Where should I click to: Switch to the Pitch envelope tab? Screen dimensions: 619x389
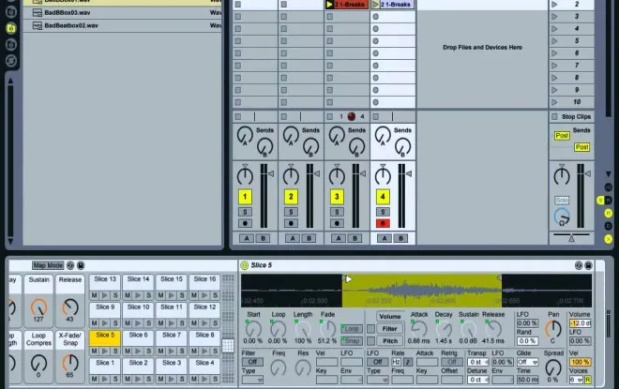coord(389,341)
